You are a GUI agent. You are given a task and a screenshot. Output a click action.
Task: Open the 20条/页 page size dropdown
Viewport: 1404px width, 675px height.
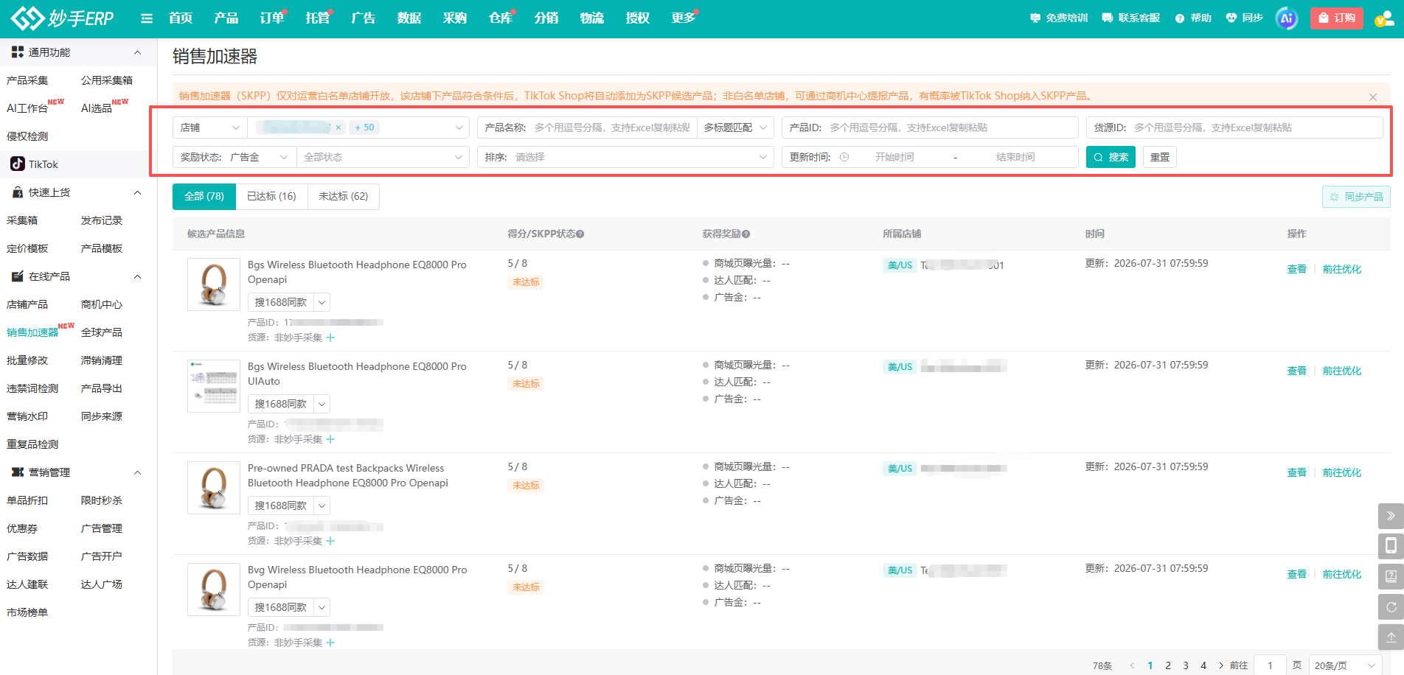coord(1345,665)
